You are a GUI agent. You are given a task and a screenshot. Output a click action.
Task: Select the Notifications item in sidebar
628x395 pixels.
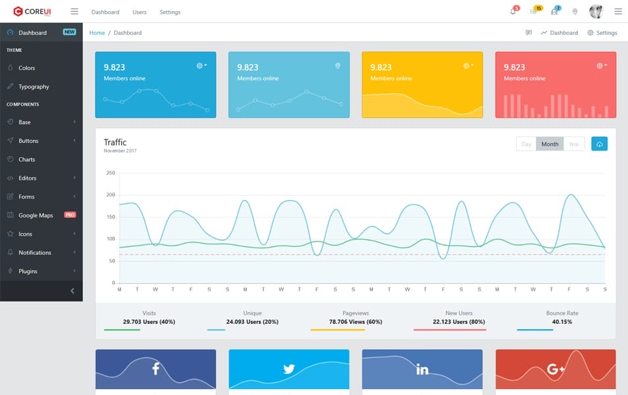pos(35,252)
